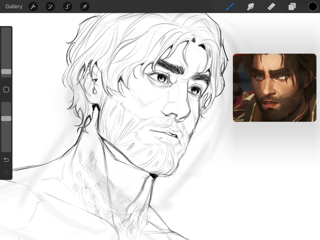Click the redo arrow in sidebar
This screenshot has height=240, width=320.
point(6,172)
